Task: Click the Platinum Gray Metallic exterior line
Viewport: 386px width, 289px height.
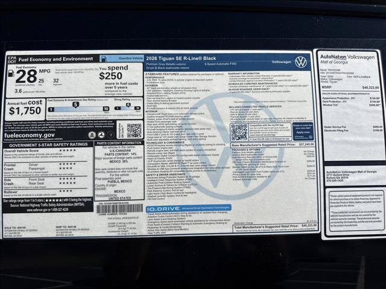Action: pyautogui.click(x=166, y=64)
